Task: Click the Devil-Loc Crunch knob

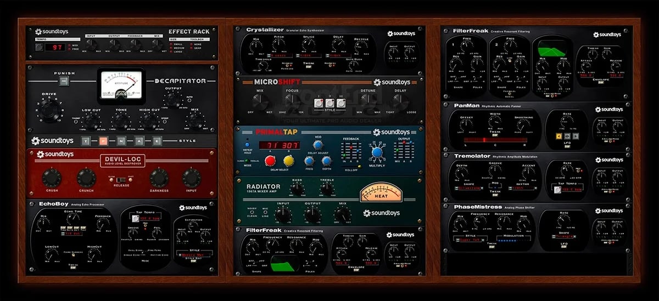Action: (86, 177)
